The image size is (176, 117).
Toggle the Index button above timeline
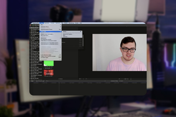point(32,81)
